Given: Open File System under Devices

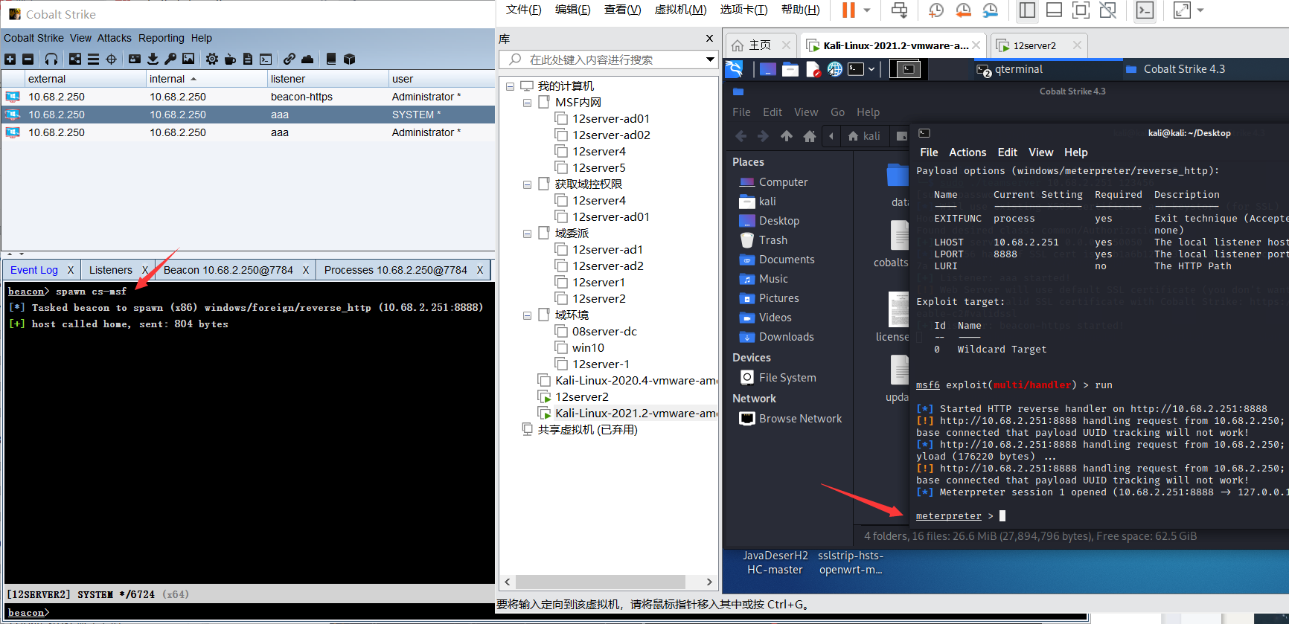Looking at the screenshot, I should pyautogui.click(x=778, y=378).
